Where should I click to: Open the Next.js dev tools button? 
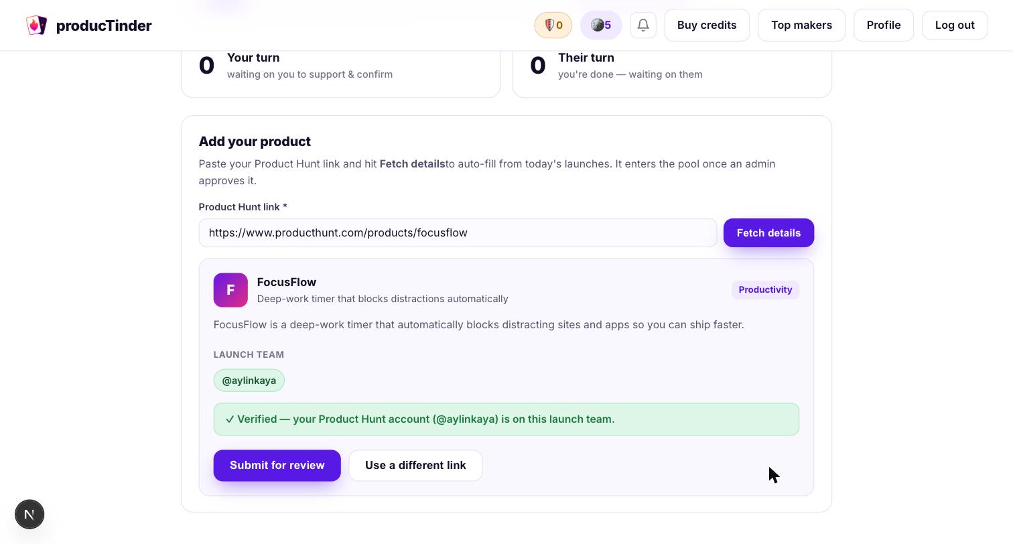click(x=29, y=515)
